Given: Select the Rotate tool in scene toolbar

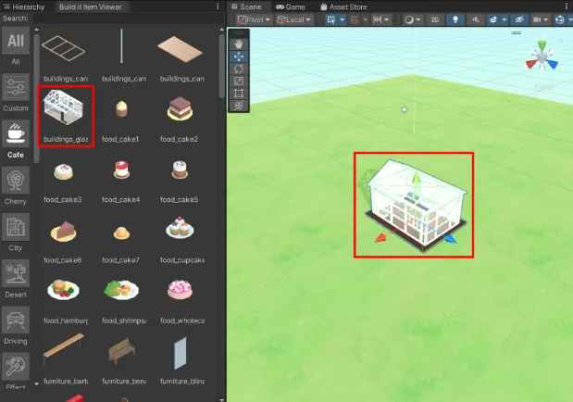Looking at the screenshot, I should (x=239, y=69).
